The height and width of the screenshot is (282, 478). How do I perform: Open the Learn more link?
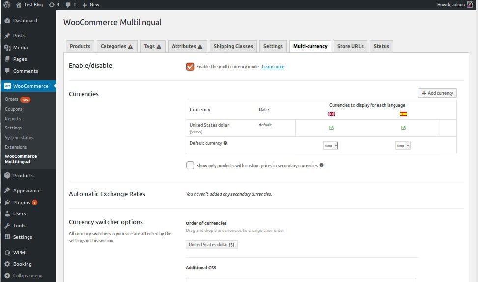[273, 67]
